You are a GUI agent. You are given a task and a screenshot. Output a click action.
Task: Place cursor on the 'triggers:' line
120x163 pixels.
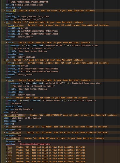[9, 124]
